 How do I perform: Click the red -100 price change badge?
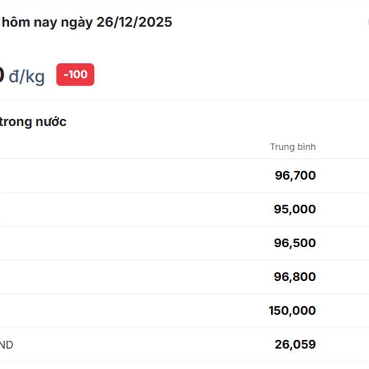75,75
